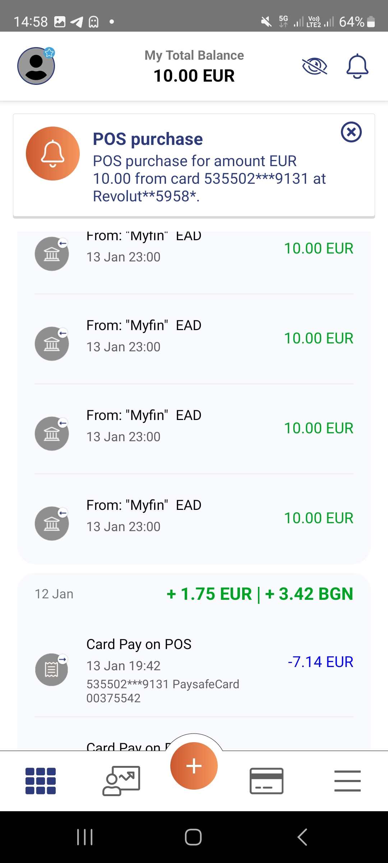
Task: Tap the My Total Balance amount
Action: tap(194, 76)
